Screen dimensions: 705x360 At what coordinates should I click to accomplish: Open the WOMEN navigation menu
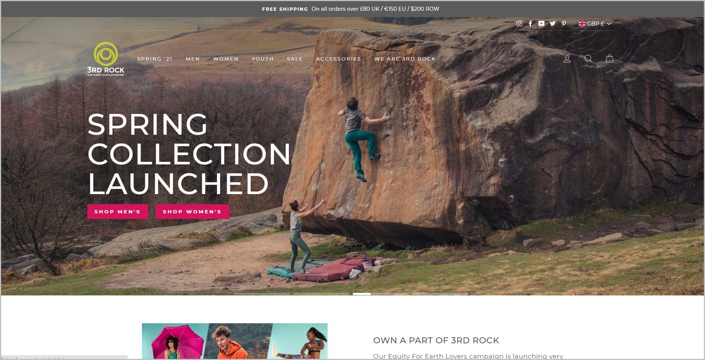226,59
